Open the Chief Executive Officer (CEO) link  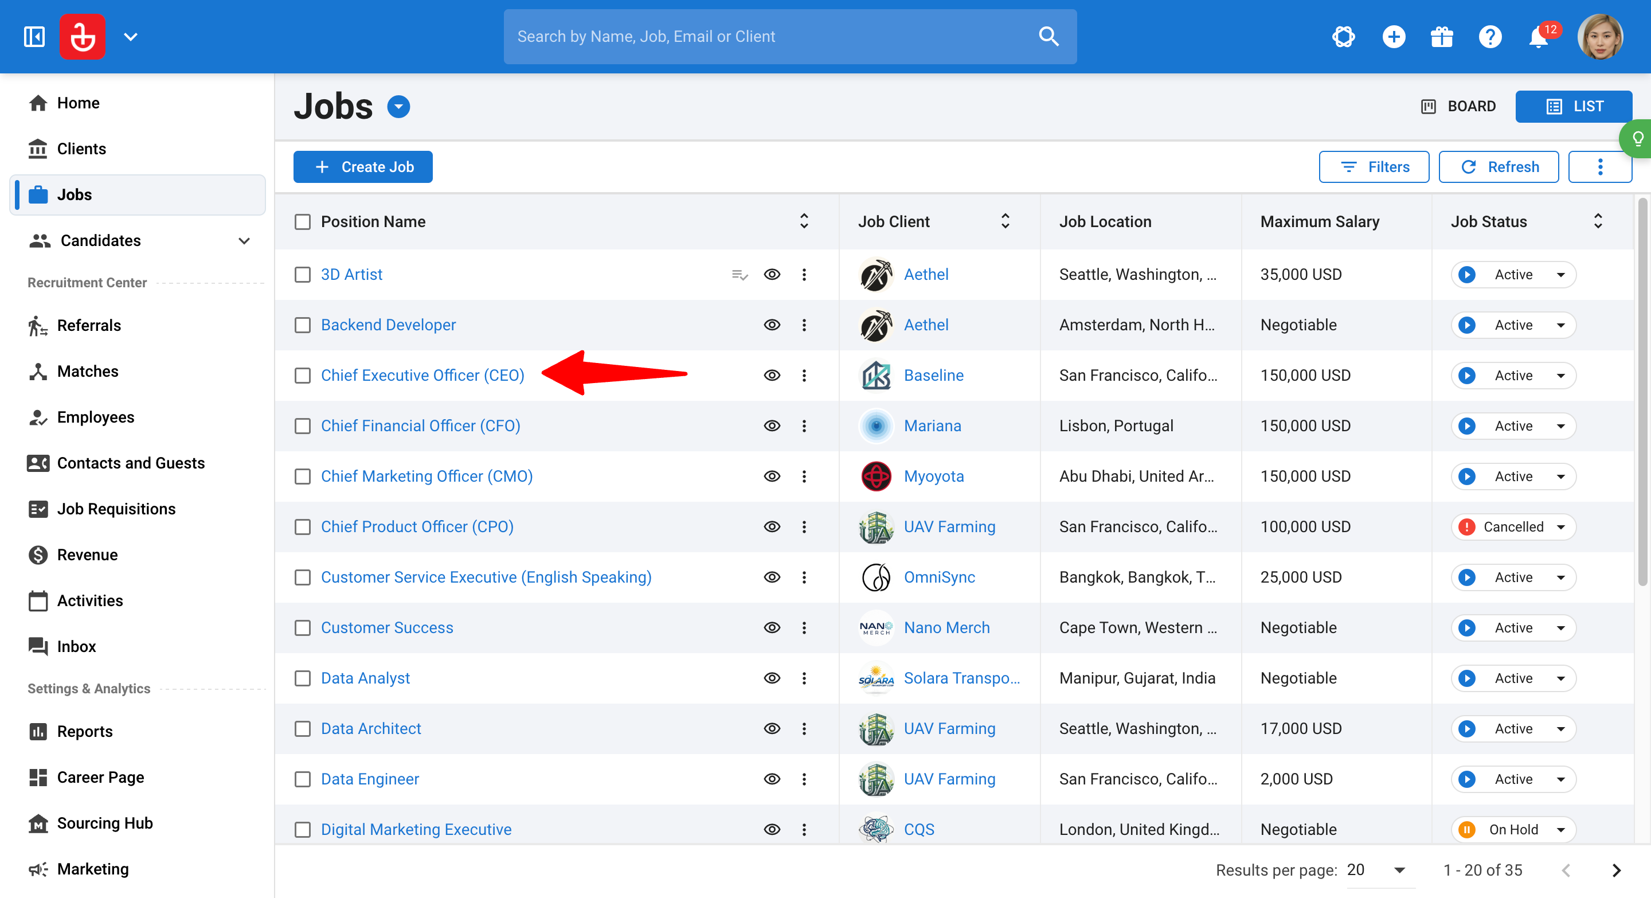tap(422, 375)
